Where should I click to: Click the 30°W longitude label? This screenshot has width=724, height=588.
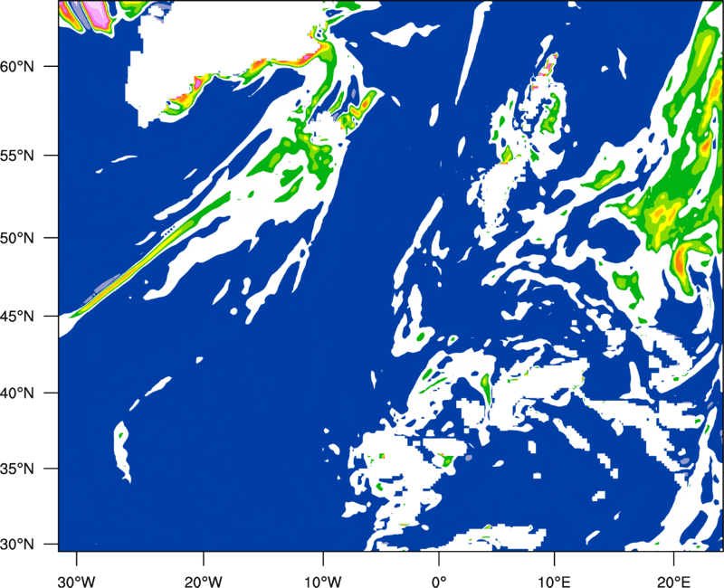click(x=76, y=582)
